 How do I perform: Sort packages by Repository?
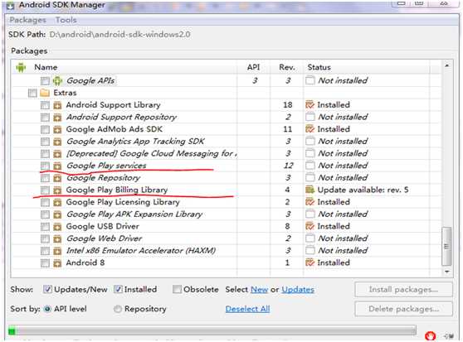click(x=118, y=309)
